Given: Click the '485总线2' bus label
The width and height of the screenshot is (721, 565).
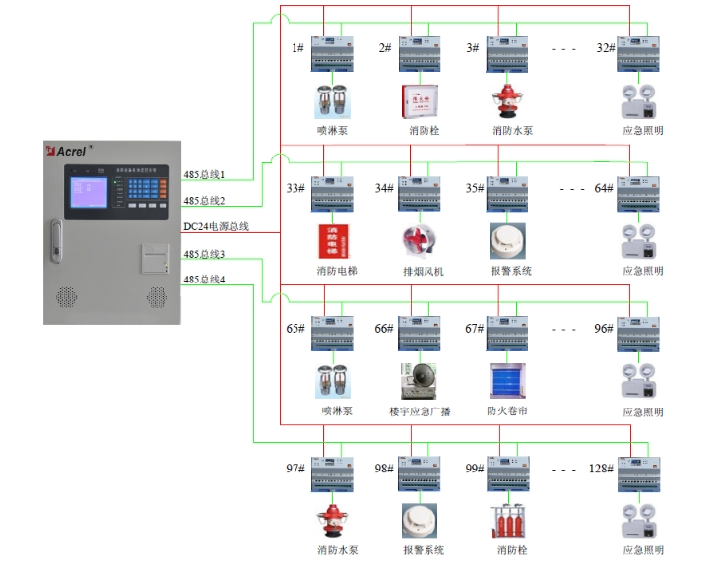Looking at the screenshot, I should (204, 201).
